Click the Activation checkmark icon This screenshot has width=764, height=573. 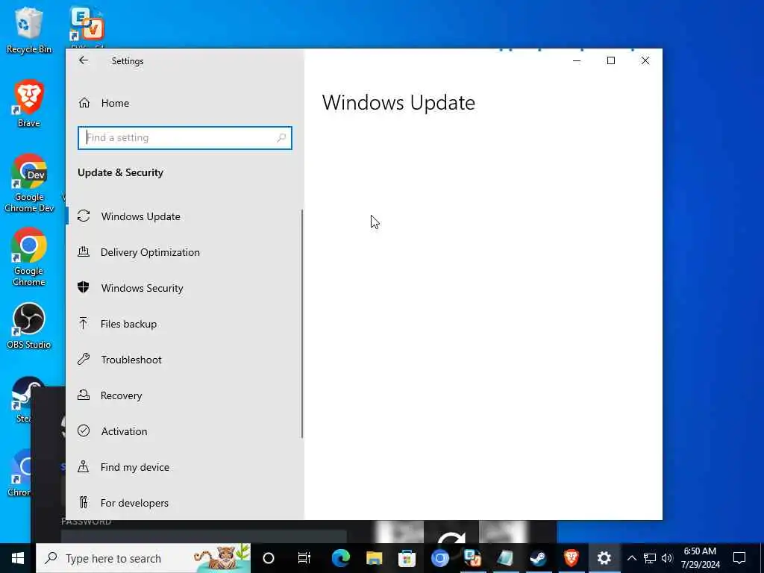pyautogui.click(x=84, y=430)
